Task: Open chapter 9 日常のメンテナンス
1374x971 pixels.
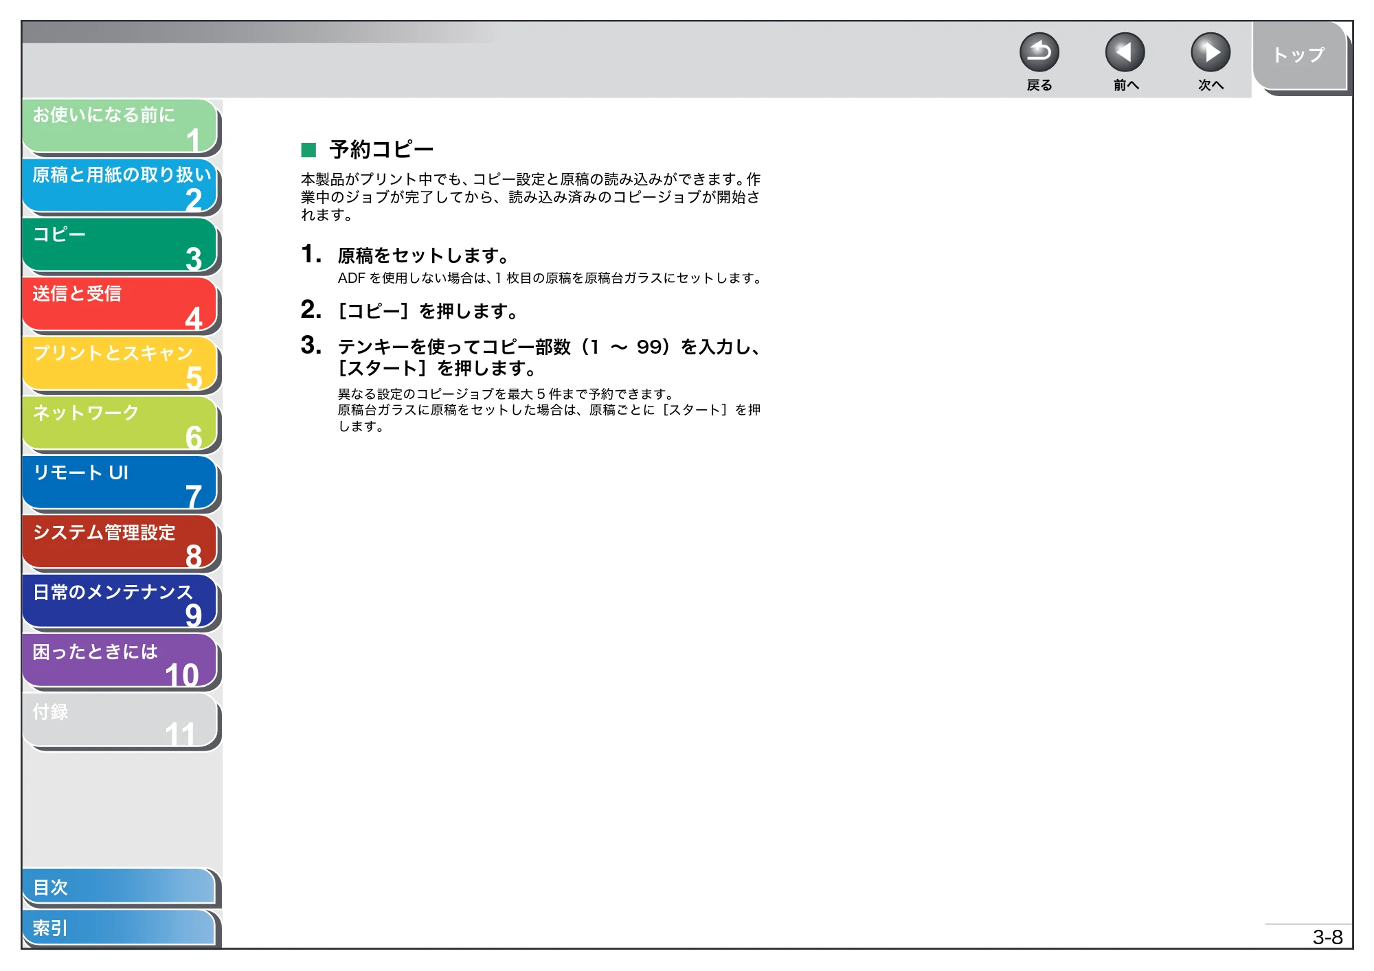Action: point(120,602)
